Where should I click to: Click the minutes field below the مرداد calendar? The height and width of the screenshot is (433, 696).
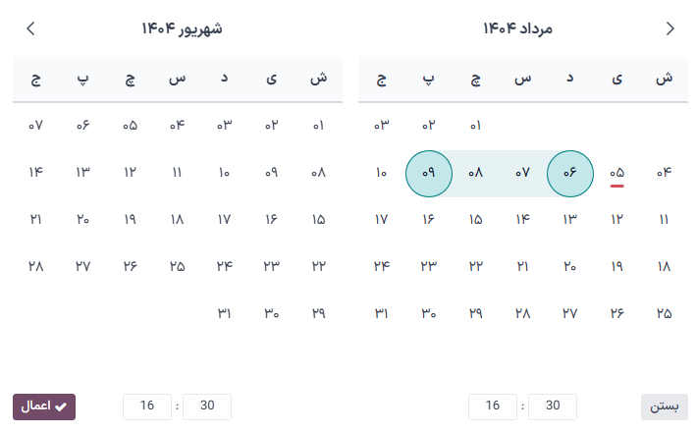click(553, 406)
